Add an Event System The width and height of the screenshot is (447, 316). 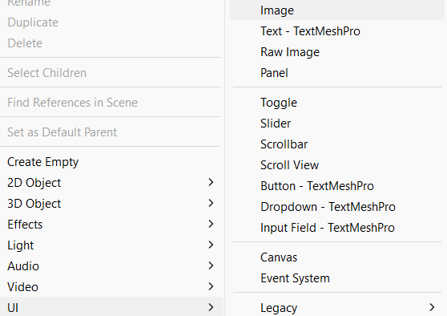pos(337,278)
